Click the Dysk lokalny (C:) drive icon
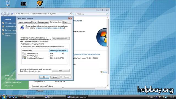The width and height of the screenshot is (176, 99). [x=25, y=58]
